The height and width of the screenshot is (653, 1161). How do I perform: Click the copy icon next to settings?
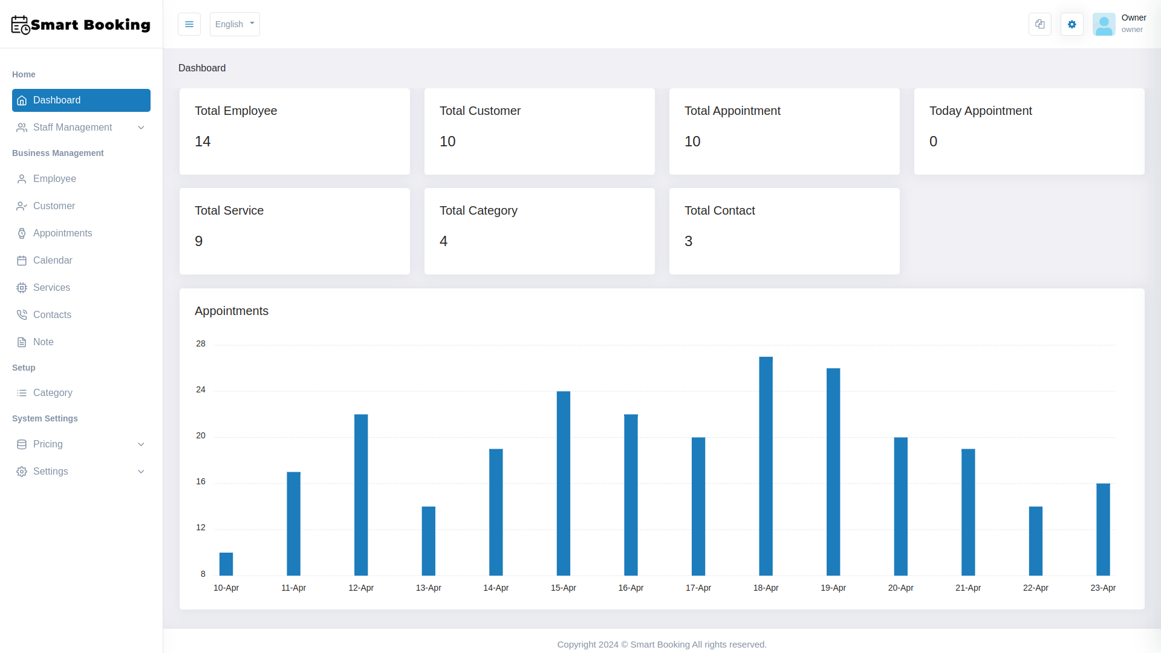[x=1039, y=24]
